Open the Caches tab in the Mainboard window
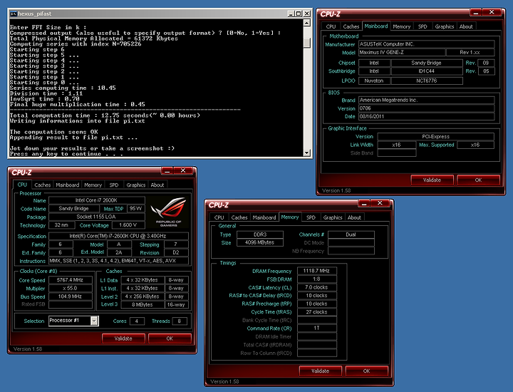This screenshot has height=392, width=513. [x=351, y=26]
